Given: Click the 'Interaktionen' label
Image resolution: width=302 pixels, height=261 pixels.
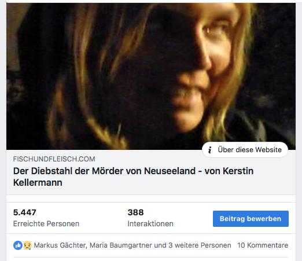Looking at the screenshot, I should [150, 224].
